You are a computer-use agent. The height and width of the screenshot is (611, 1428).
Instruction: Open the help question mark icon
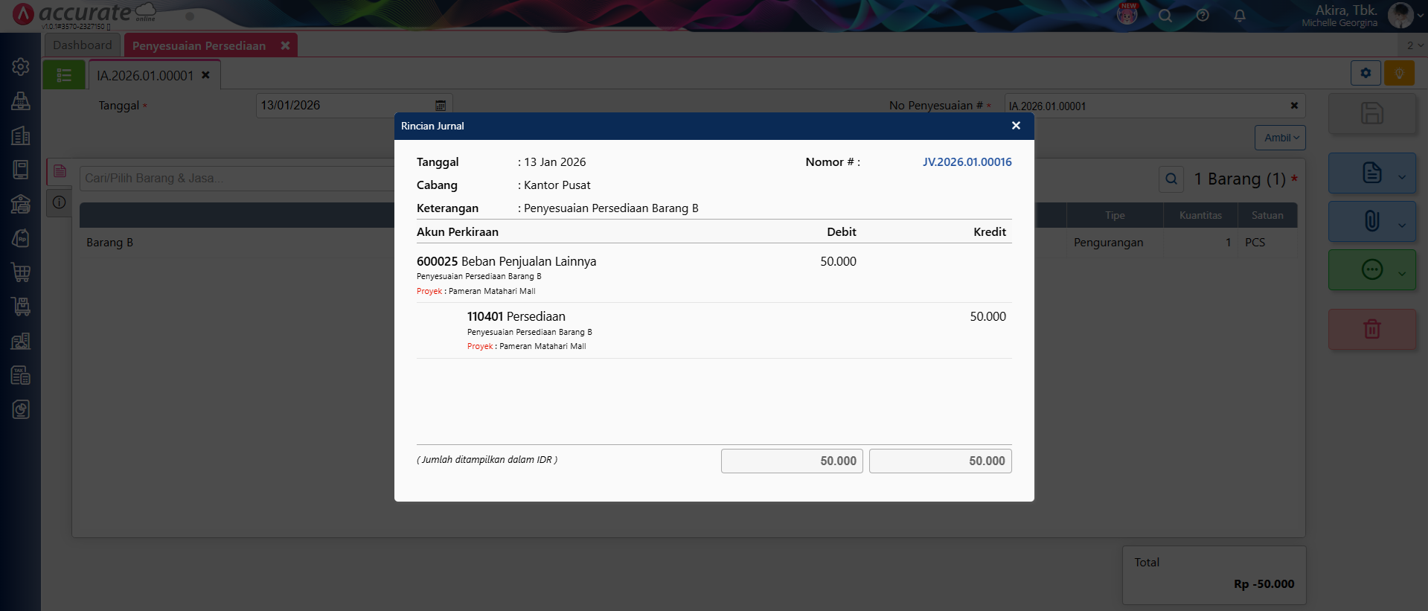(1203, 16)
